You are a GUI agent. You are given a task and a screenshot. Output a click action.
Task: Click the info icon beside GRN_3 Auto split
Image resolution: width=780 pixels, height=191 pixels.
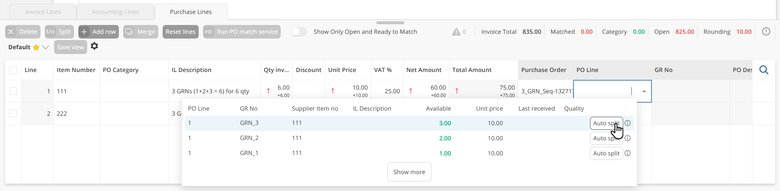click(x=628, y=123)
